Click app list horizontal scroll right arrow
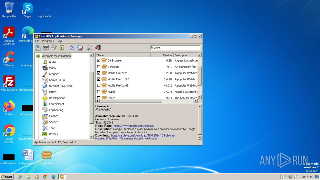 point(195,101)
